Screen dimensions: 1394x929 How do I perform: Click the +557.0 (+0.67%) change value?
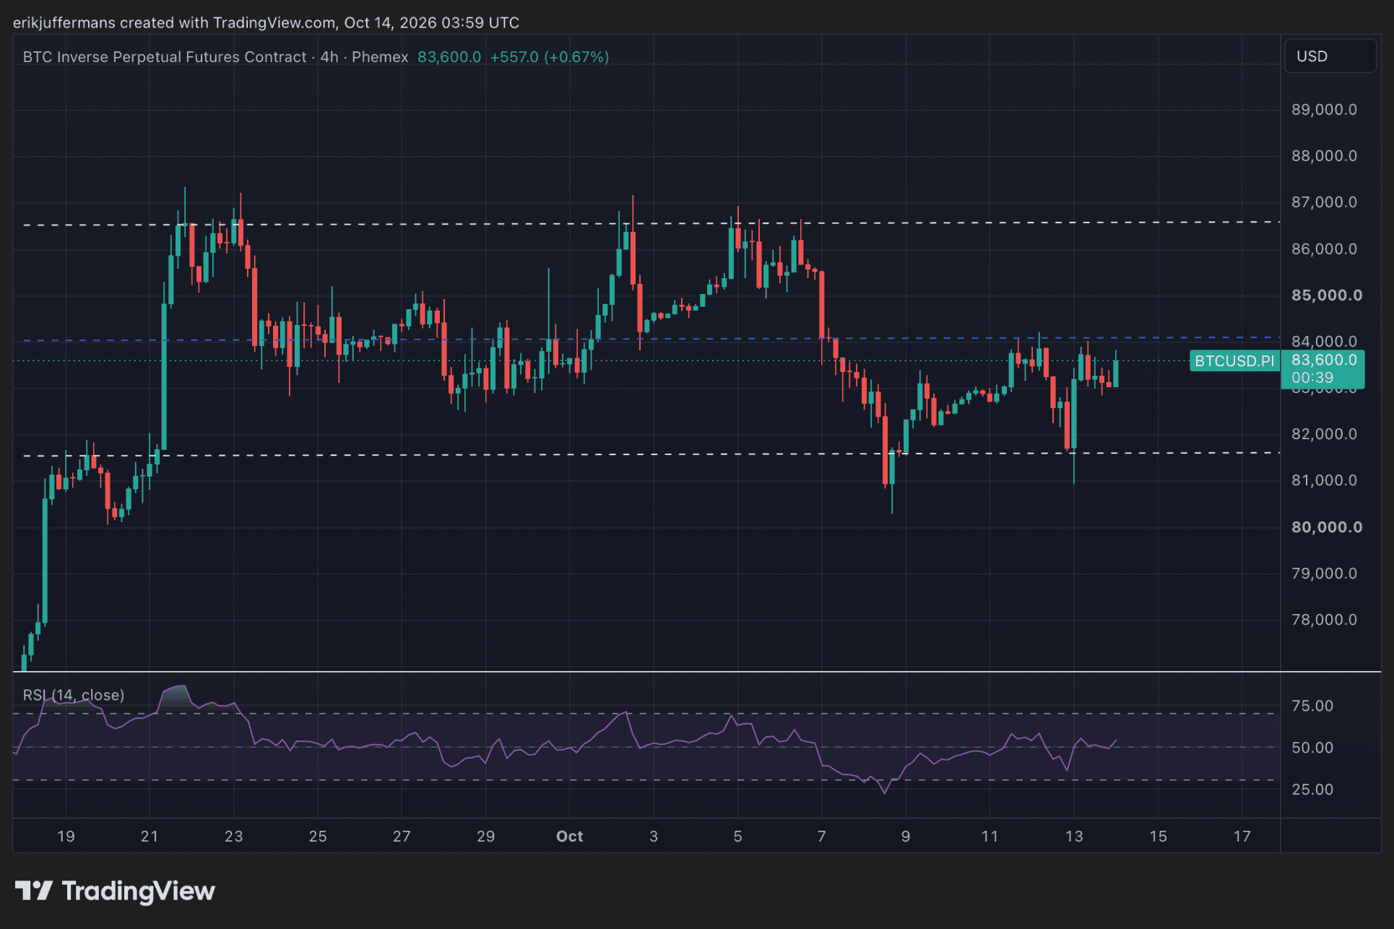point(550,57)
